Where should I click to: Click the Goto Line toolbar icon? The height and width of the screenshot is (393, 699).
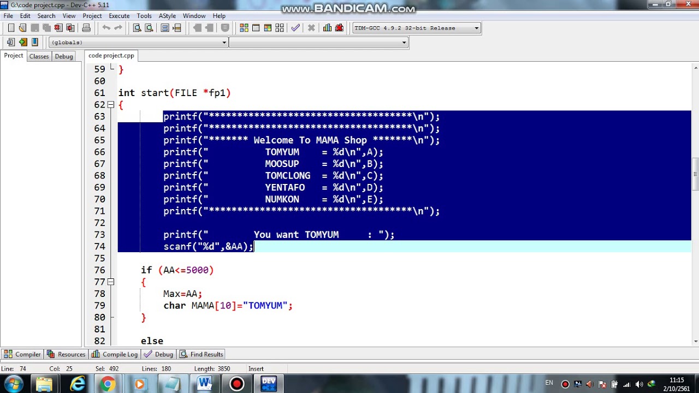tap(177, 28)
